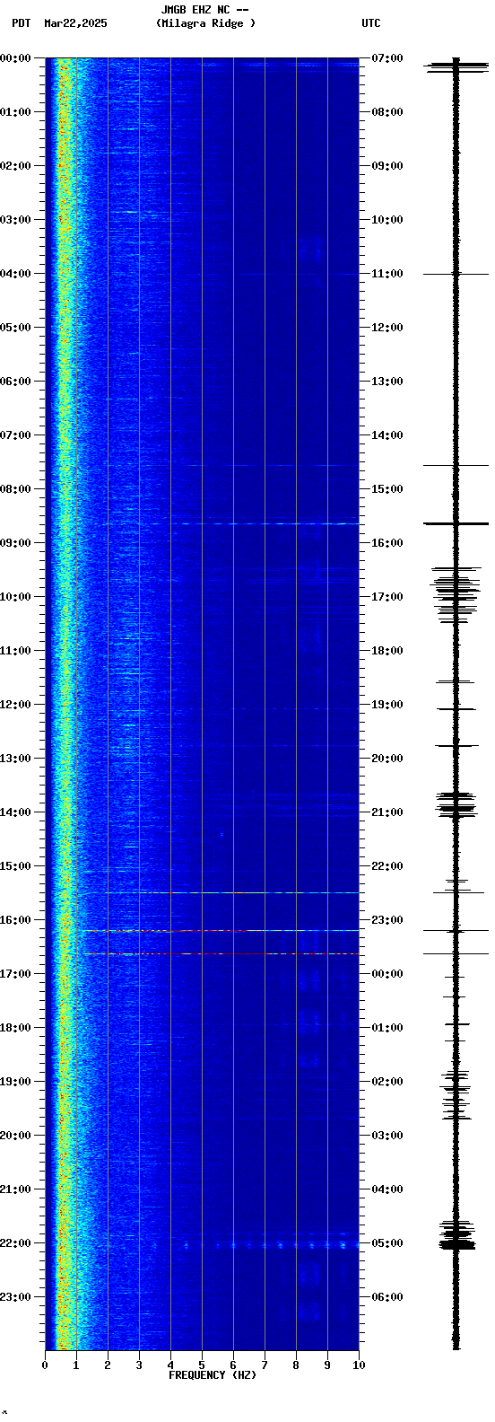Click the '19:00' PDT label on left axis
The image size is (495, 1422).
click(x=15, y=1082)
